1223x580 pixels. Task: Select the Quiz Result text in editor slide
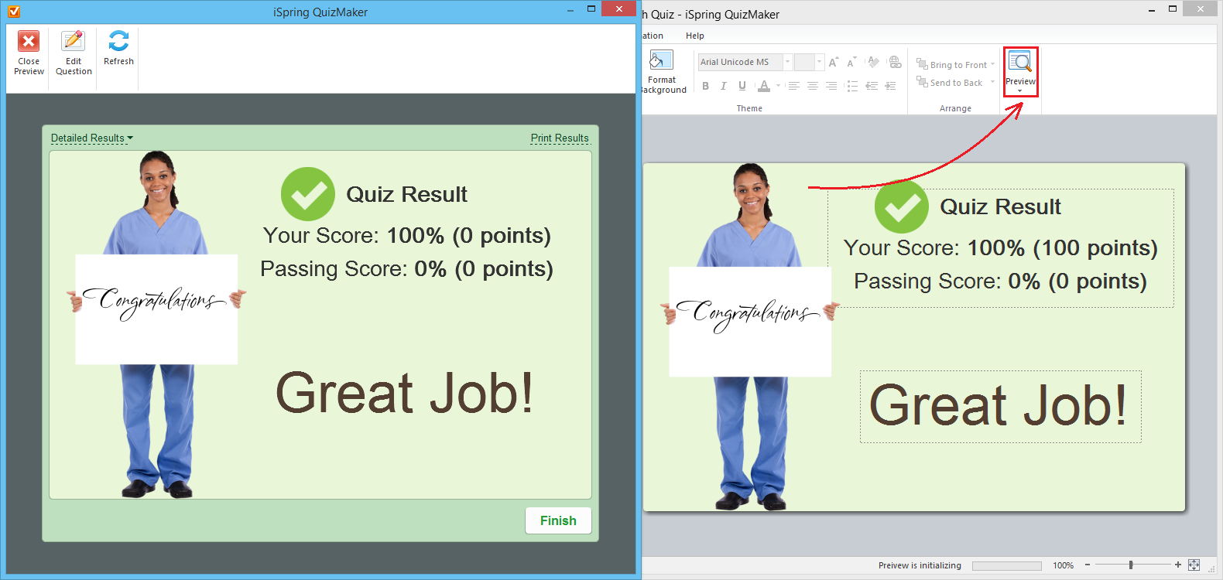1000,206
